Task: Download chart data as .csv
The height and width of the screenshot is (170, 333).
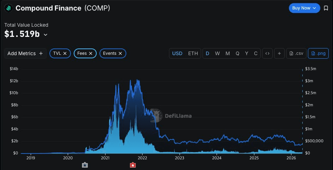Action: (296, 53)
